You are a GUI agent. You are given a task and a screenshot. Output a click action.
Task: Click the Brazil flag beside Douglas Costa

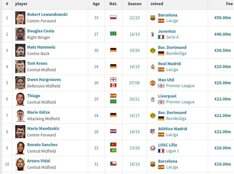(113, 34)
